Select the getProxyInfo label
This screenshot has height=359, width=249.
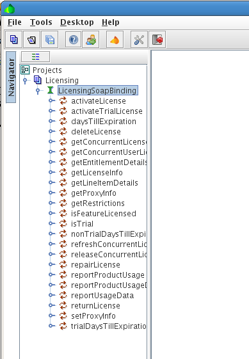coord(93,193)
